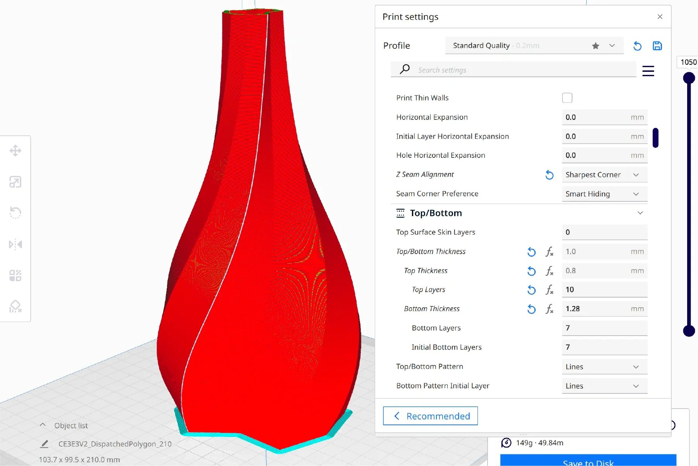This screenshot has width=698, height=466.
Task: Open the Per Model Settings tool
Action: (16, 275)
